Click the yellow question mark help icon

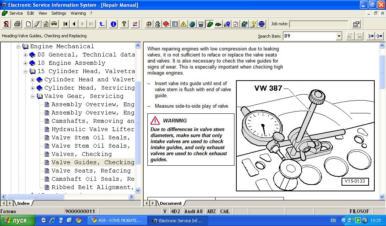click(x=124, y=24)
